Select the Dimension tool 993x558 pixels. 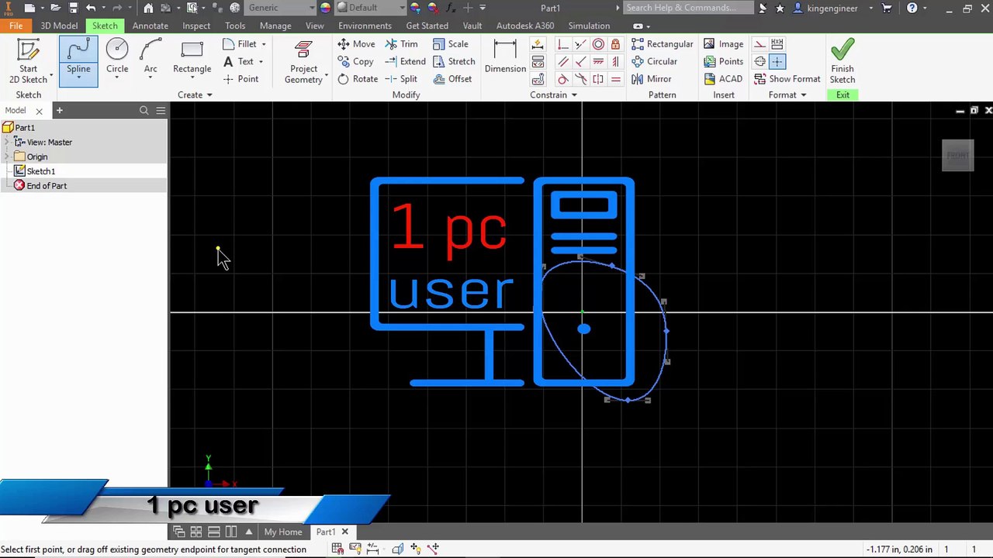(x=505, y=57)
